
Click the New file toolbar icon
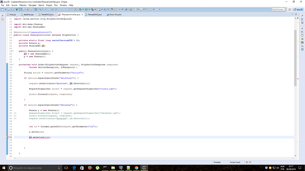3,9
